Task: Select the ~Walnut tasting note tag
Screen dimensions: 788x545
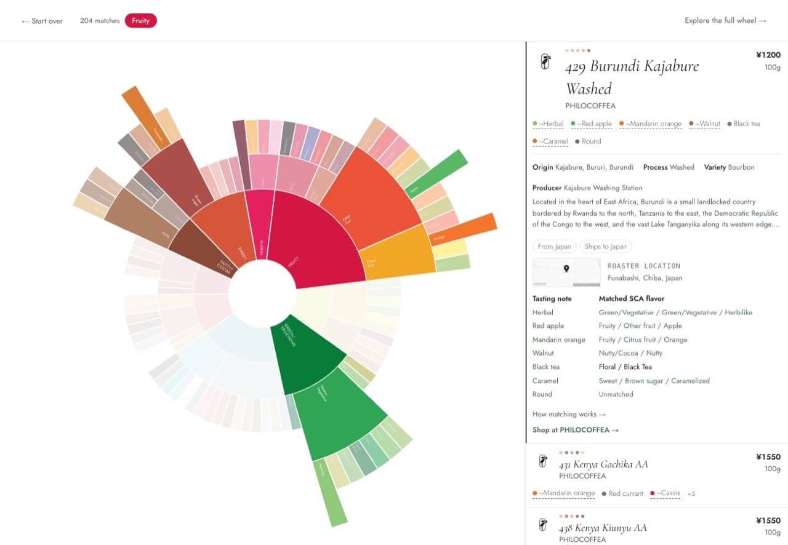Action: pos(704,124)
